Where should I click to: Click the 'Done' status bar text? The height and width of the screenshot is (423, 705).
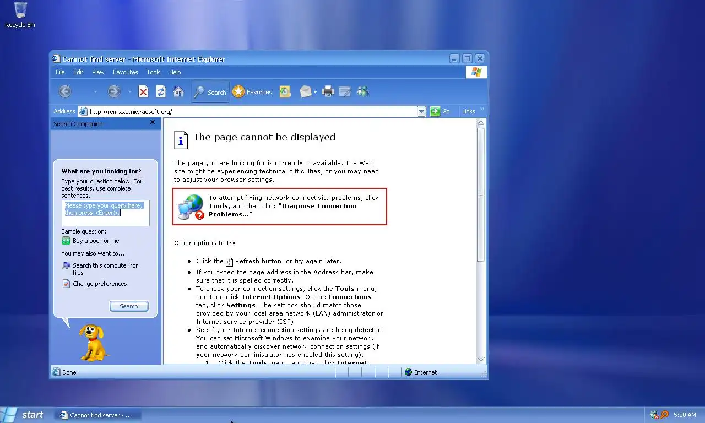(x=69, y=372)
